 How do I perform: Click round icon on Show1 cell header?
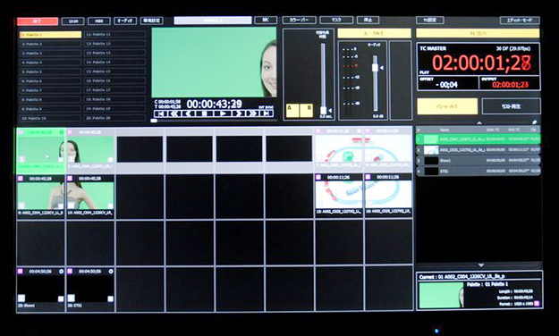[62, 271]
